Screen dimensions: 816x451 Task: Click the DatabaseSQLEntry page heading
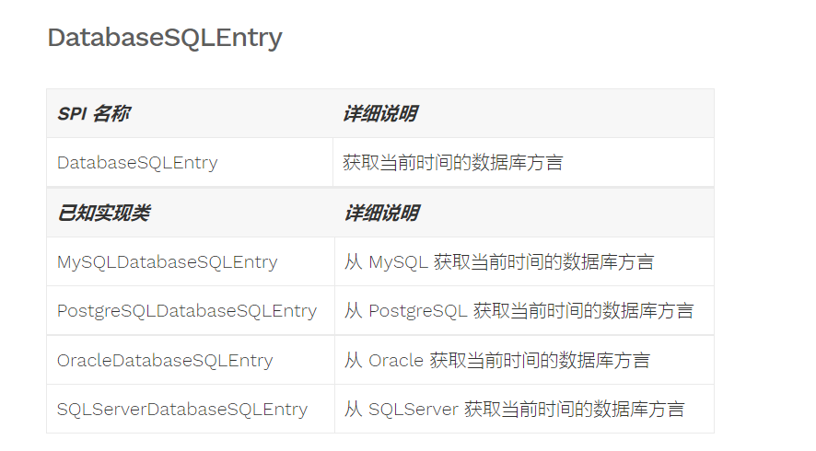pos(164,38)
